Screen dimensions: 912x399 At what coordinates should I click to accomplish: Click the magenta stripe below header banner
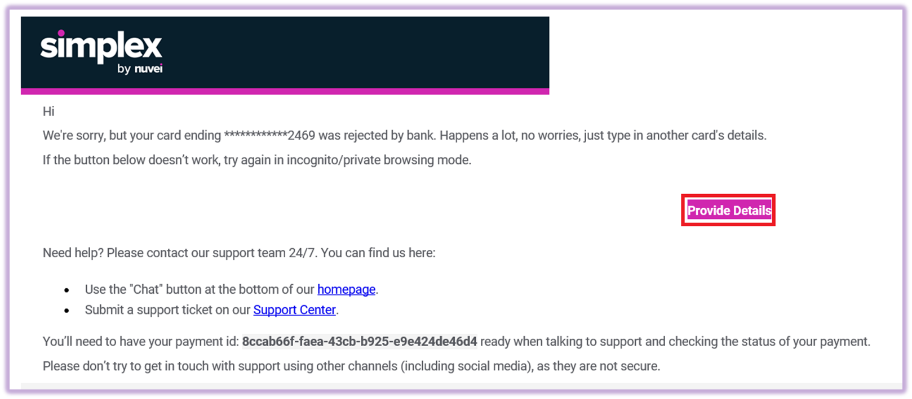tap(285, 91)
